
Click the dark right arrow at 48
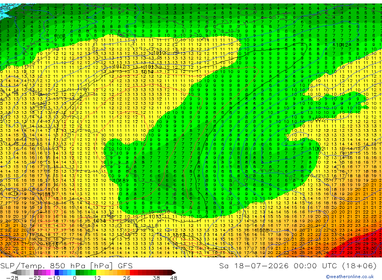click(x=174, y=273)
